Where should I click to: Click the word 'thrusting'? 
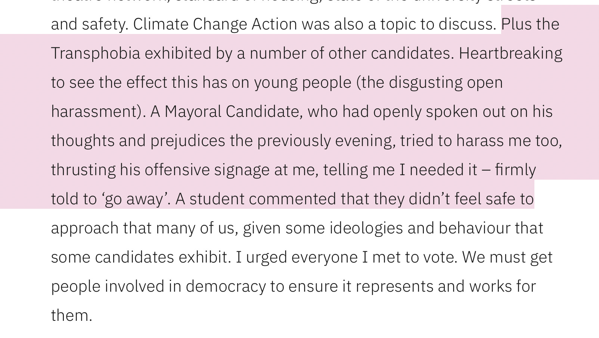[x=83, y=170]
